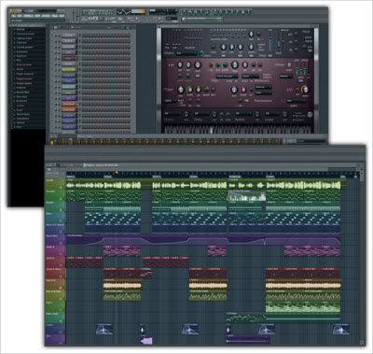Viewport: 373px width, 354px height.
Task: Toggle the red 'on' LED in the synth's maroon section
Action: 169,65
